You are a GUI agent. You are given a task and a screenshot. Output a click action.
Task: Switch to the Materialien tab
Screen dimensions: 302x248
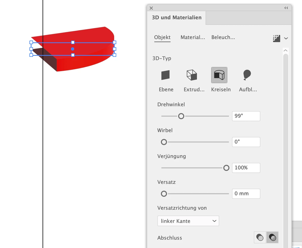click(193, 37)
